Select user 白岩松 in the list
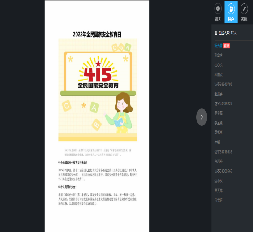This screenshot has width=253, height=232. [x=218, y=162]
